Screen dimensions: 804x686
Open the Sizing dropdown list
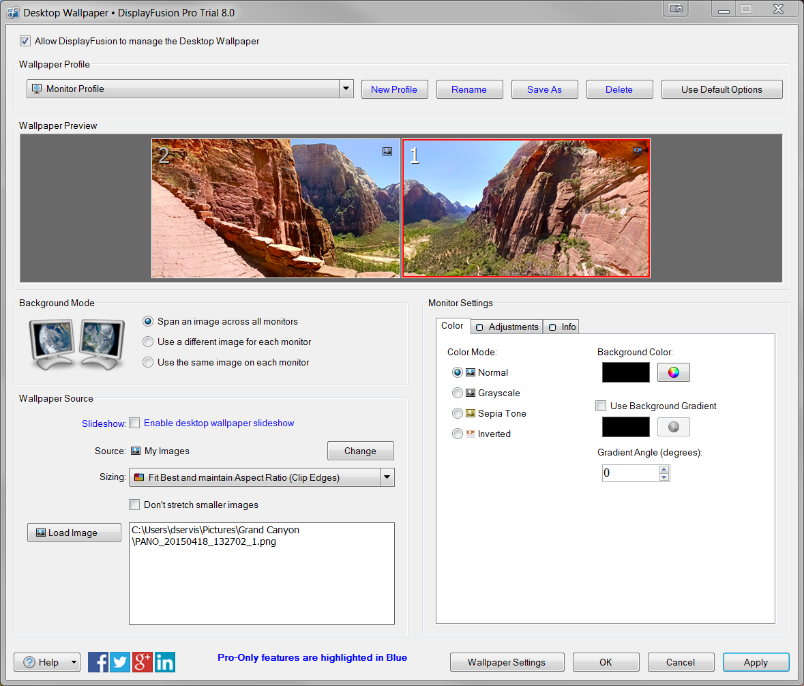[x=387, y=477]
